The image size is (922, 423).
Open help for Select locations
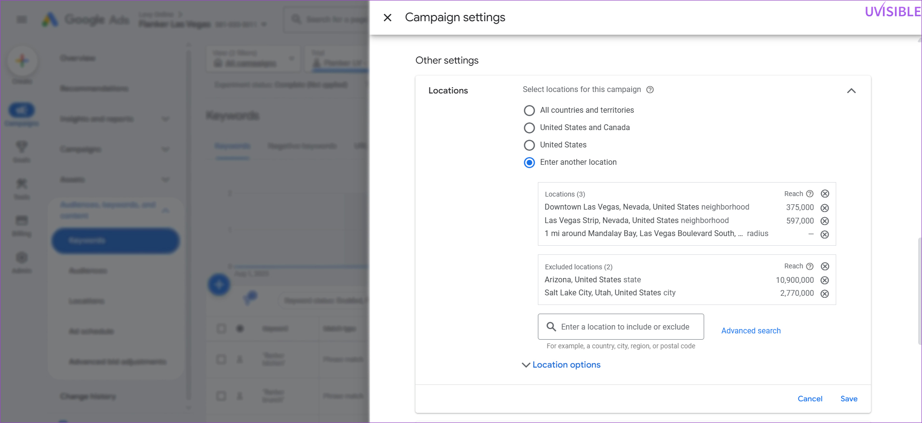pyautogui.click(x=650, y=90)
